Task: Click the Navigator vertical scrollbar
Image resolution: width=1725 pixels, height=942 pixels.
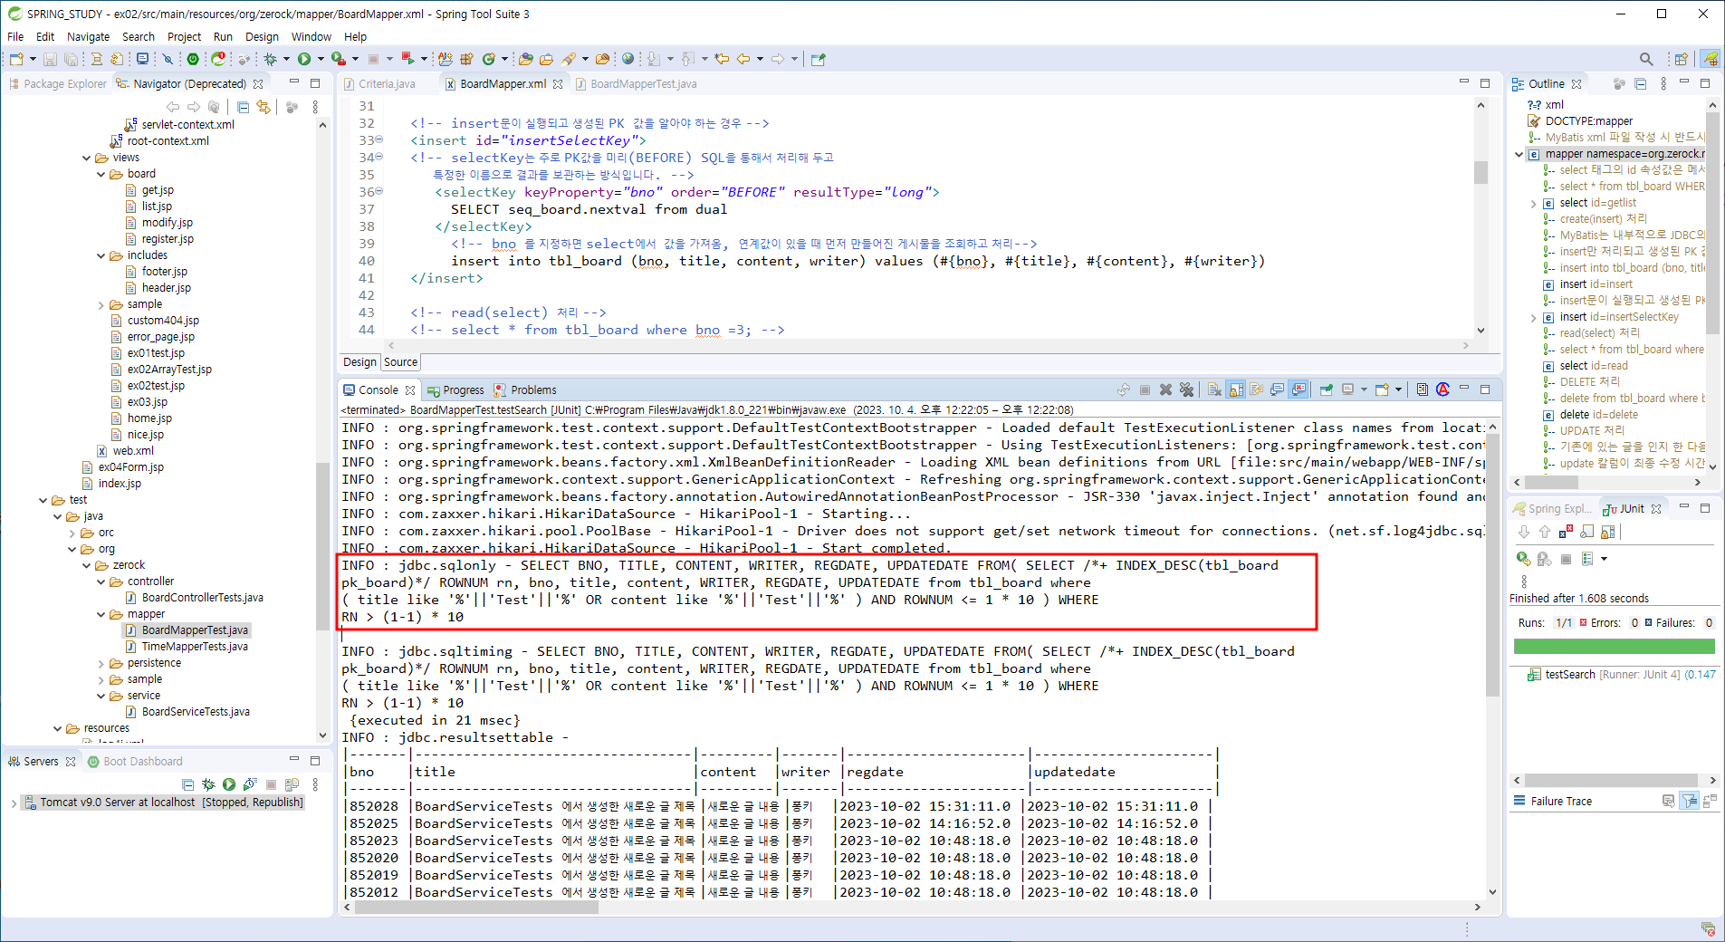Action: (322, 546)
